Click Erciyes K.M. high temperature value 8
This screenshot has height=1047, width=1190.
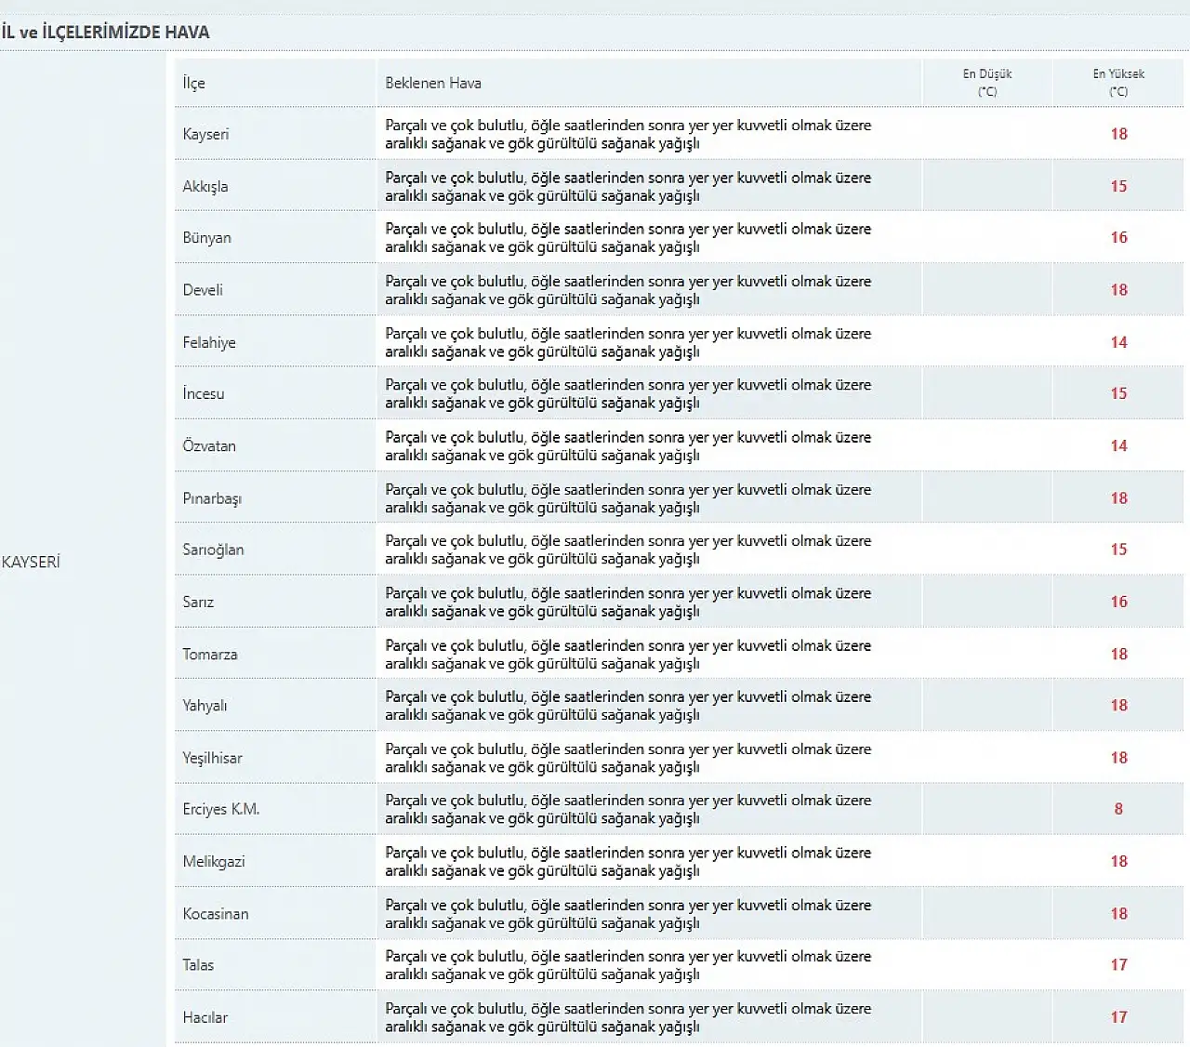coord(1118,809)
